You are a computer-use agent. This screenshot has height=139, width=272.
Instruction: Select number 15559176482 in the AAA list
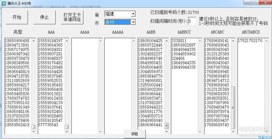pos(50,63)
